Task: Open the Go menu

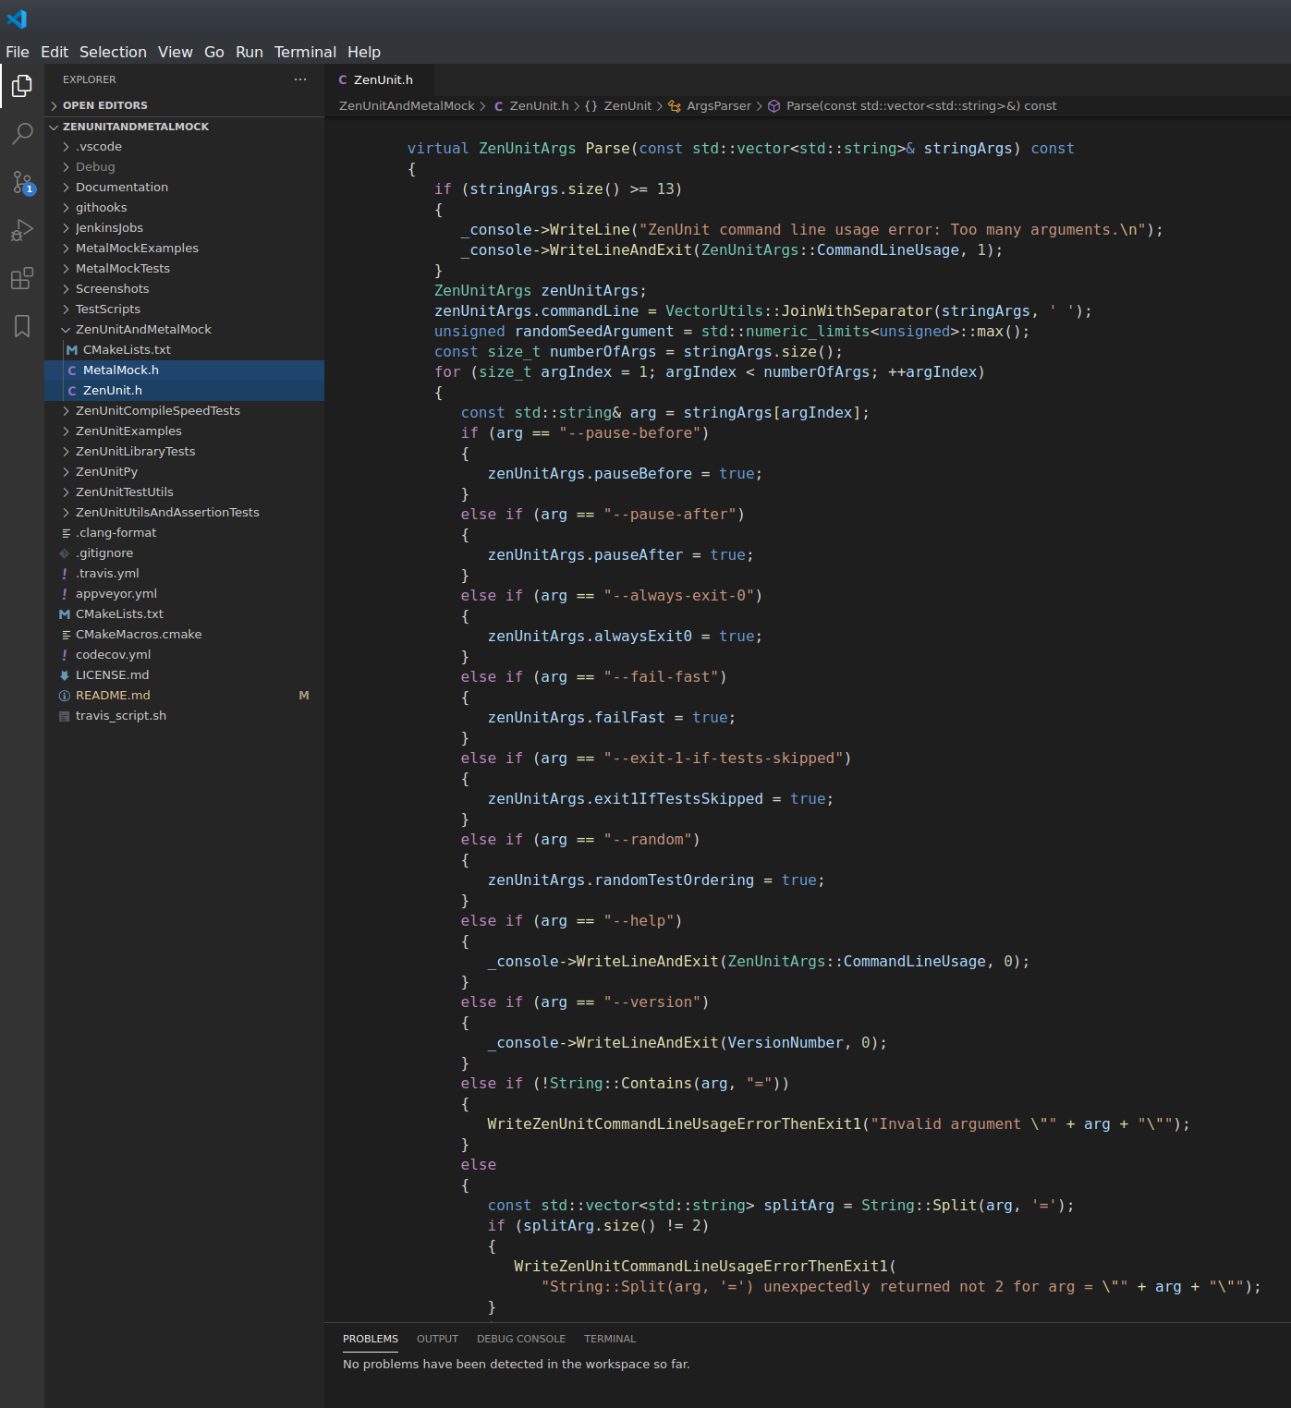Action: point(214,52)
